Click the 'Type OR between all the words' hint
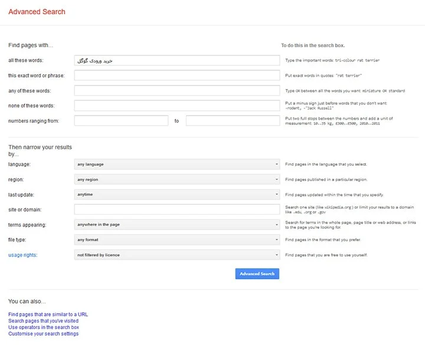The image size is (425, 345). [345, 91]
